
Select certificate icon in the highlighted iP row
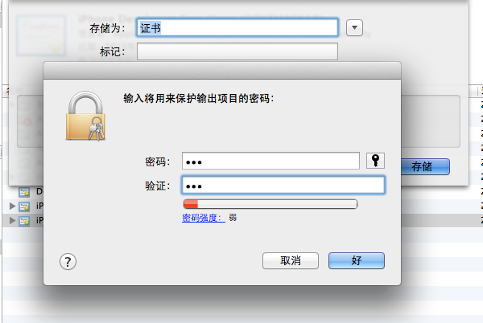pos(24,220)
